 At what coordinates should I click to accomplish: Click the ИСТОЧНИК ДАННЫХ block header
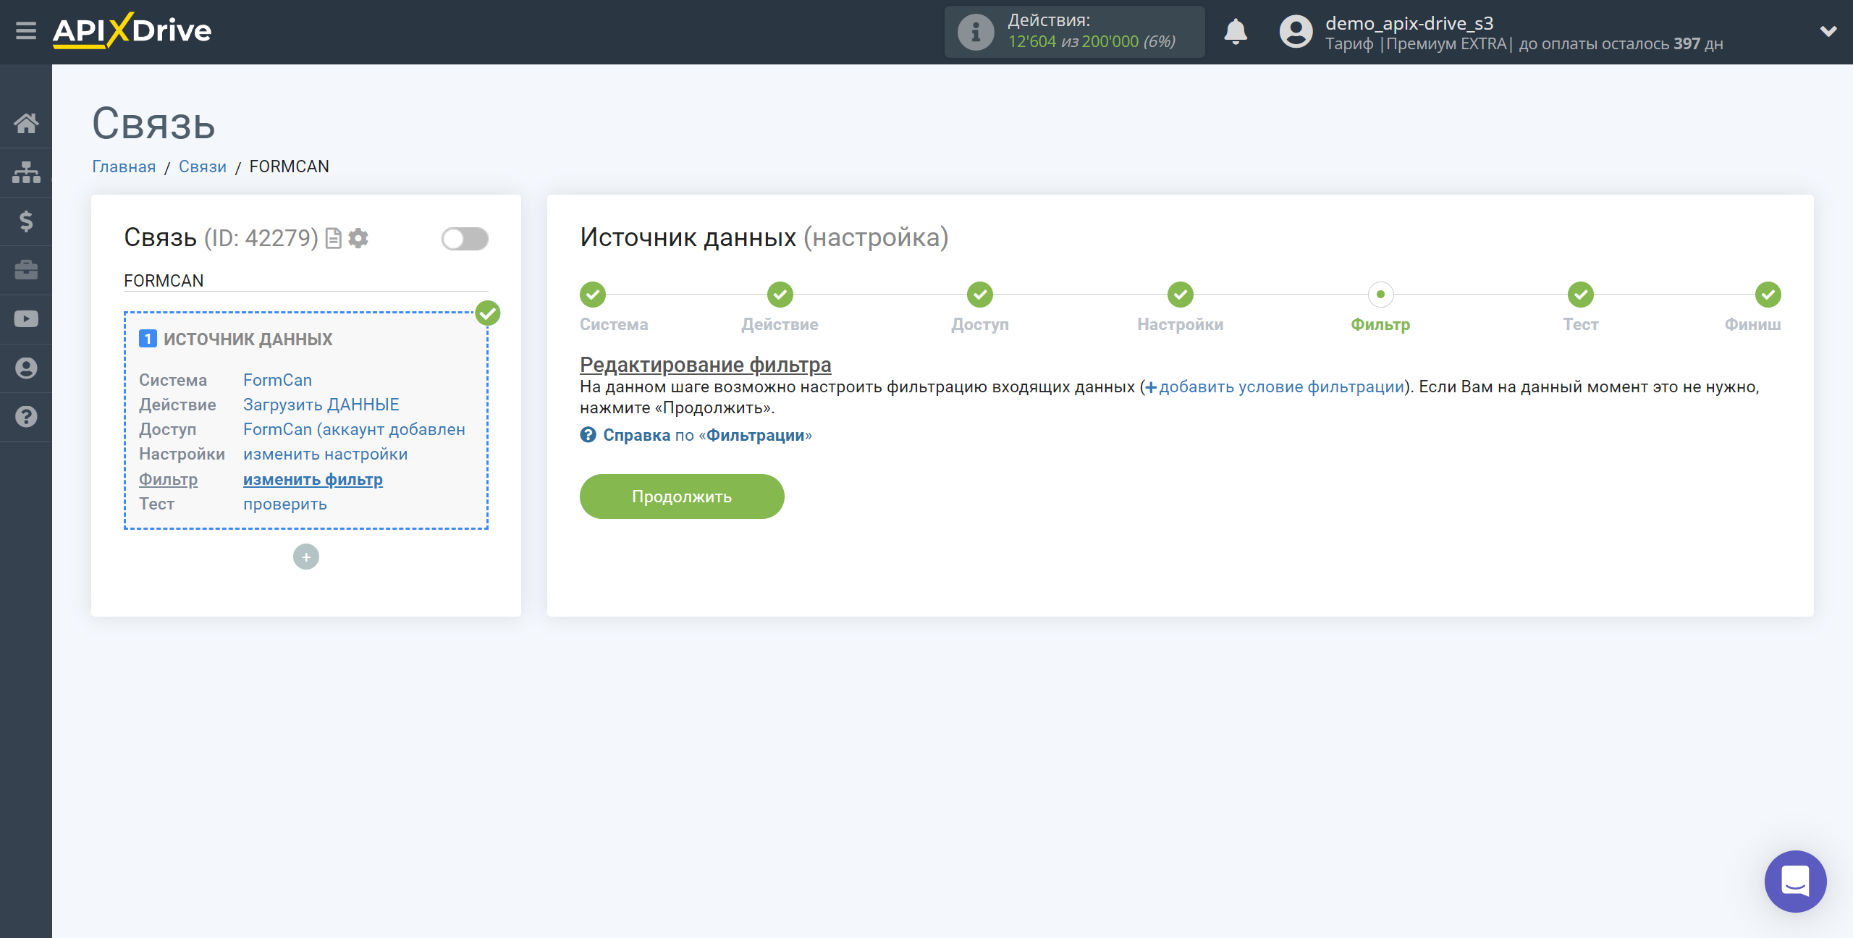[248, 339]
